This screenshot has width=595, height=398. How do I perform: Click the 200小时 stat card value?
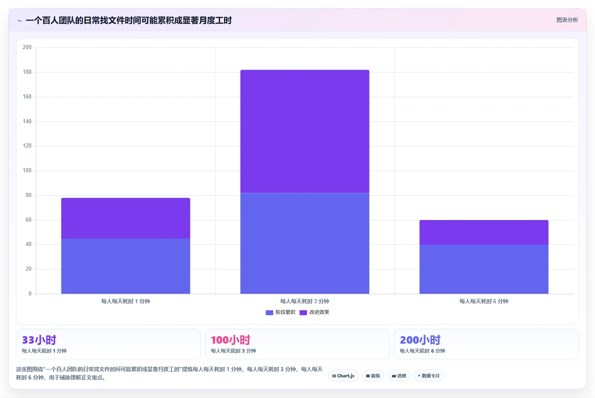(x=420, y=340)
